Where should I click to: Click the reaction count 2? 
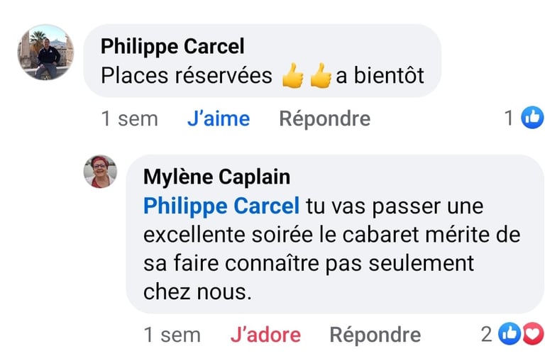click(486, 333)
